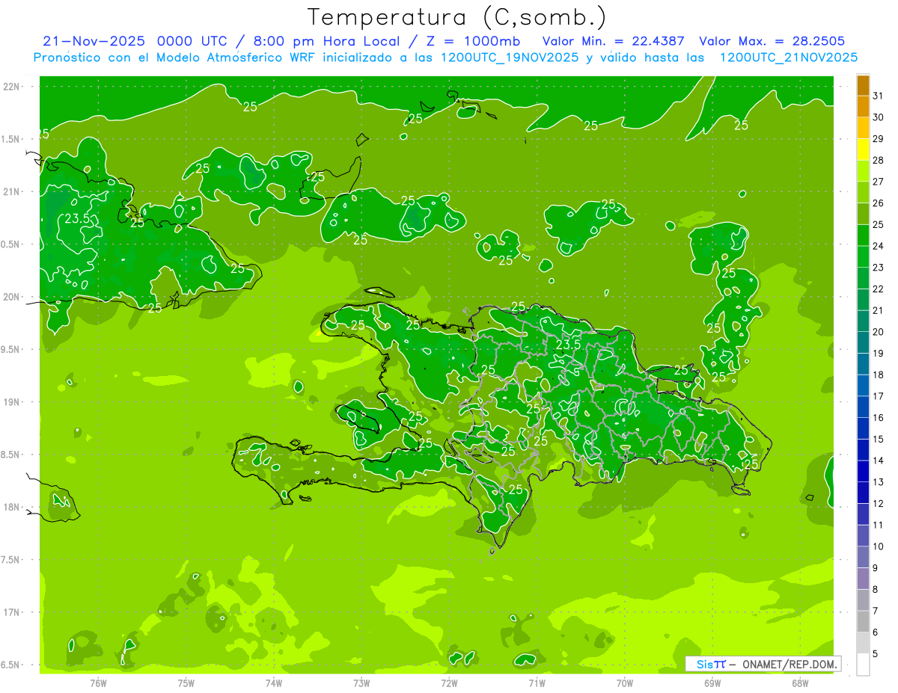Select the brown swatch above colorbar label 31
This screenshot has height=693, width=898.
(863, 85)
